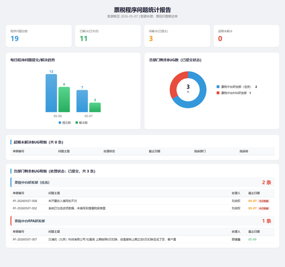The width and height of the screenshot is (285, 267).
Task: Click 单据编号 header in the 研发部 group table
Action: (18, 193)
